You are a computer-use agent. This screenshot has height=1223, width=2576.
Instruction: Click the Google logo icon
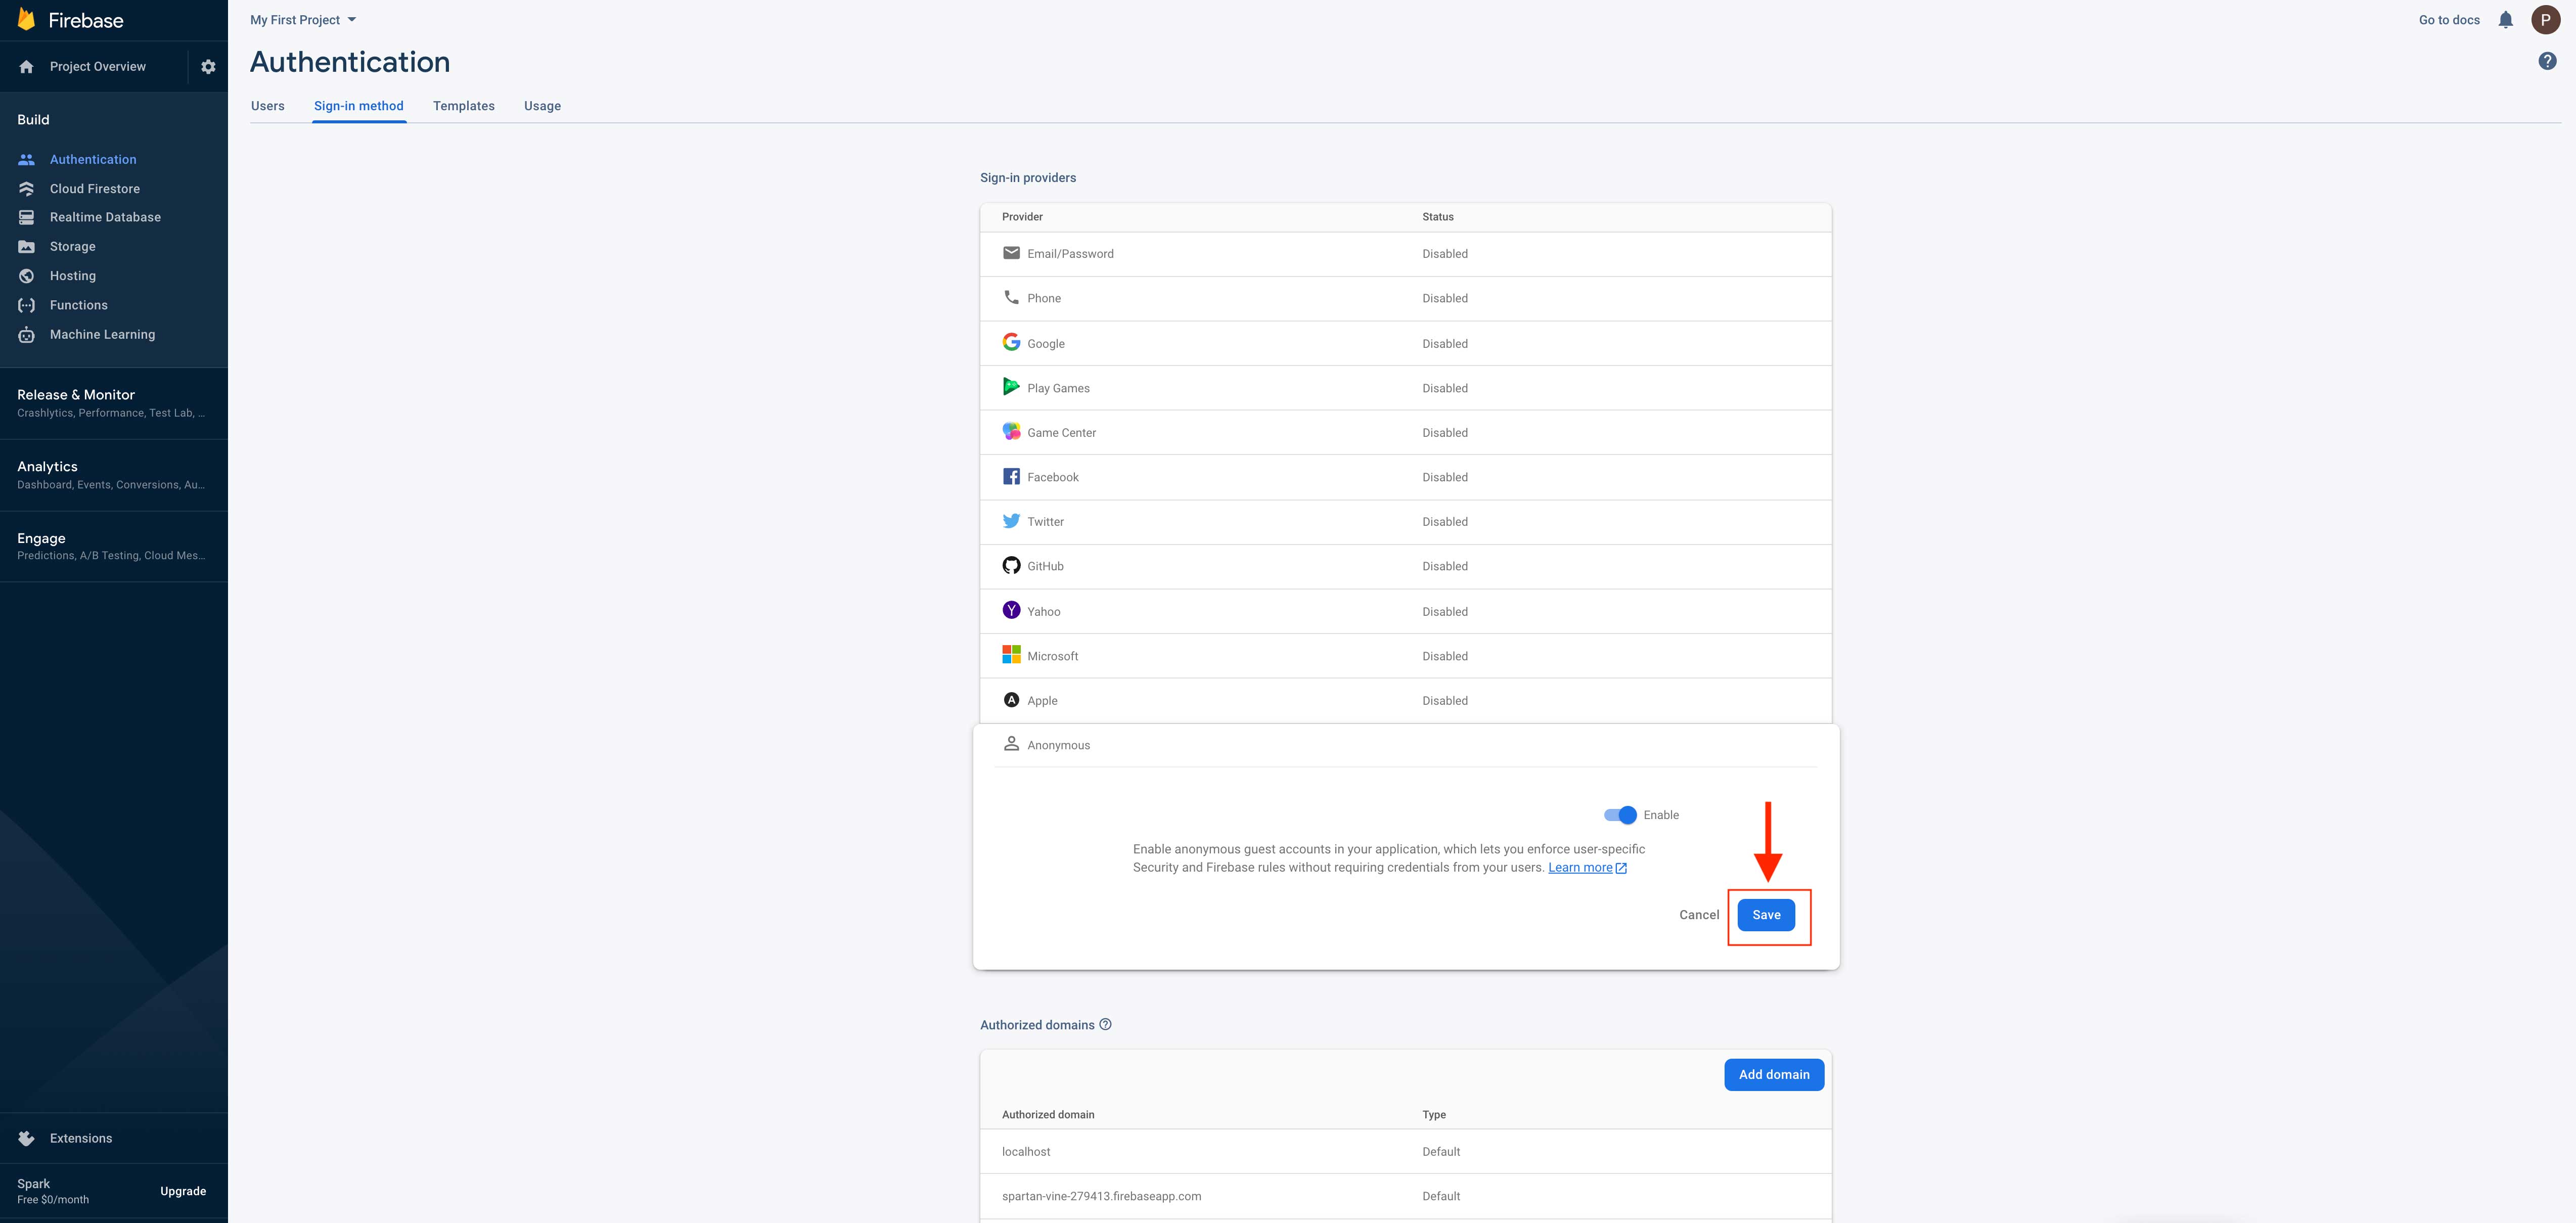(1011, 342)
